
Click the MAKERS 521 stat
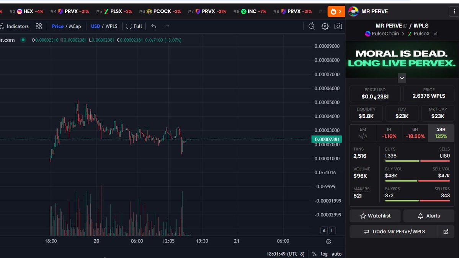click(x=361, y=193)
